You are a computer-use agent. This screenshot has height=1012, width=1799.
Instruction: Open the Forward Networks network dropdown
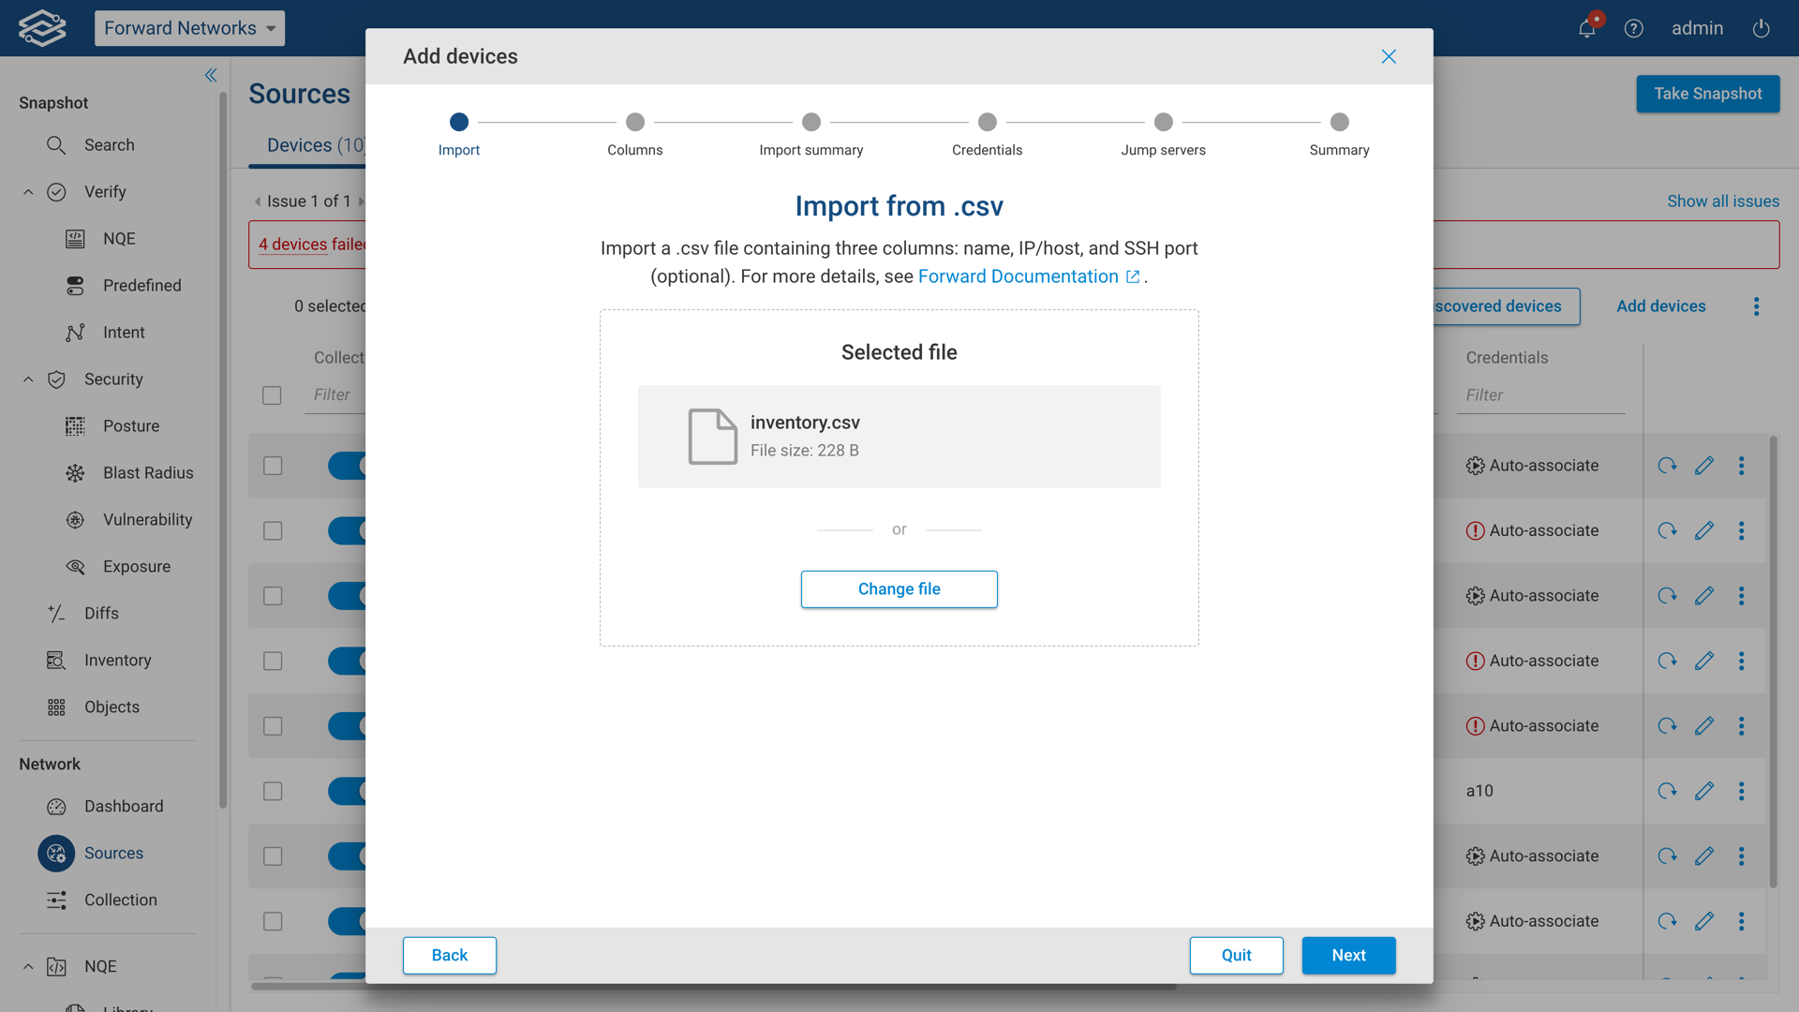tap(189, 28)
